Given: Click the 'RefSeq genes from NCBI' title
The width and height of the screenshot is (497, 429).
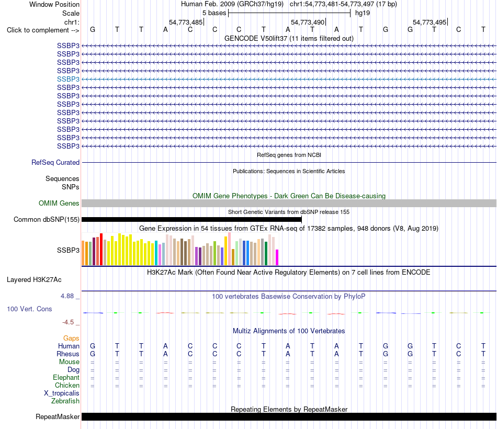Looking at the screenshot, I should coord(289,155).
